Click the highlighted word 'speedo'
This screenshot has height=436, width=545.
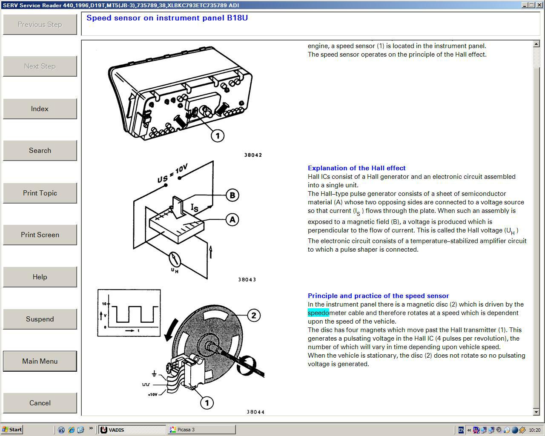[x=318, y=313]
